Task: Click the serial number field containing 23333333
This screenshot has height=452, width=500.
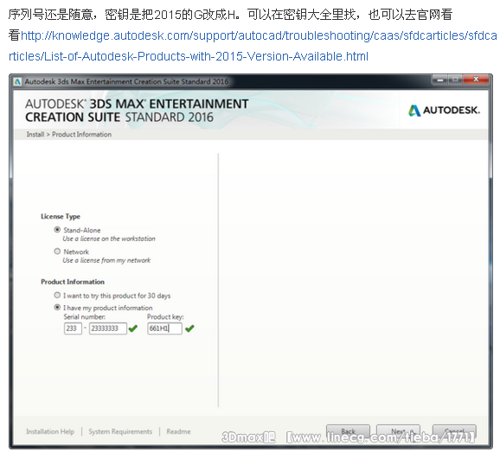Action: click(x=108, y=328)
